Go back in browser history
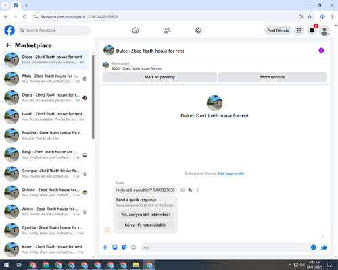 point(6,16)
